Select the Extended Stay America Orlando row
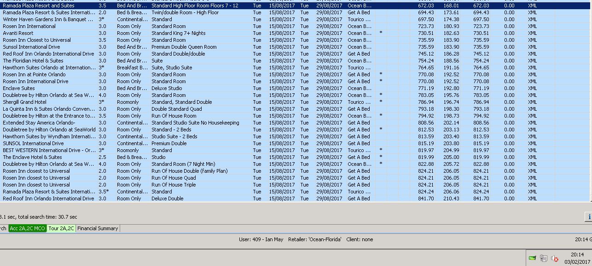Screen dimensions: 592x266 [295, 123]
